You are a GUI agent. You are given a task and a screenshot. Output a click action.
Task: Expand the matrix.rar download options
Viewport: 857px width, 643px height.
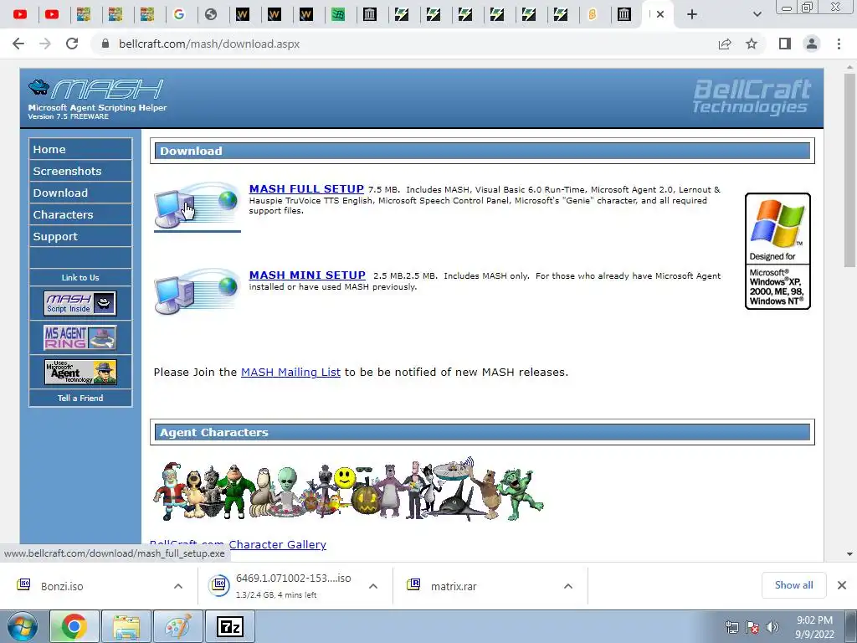coord(568,586)
